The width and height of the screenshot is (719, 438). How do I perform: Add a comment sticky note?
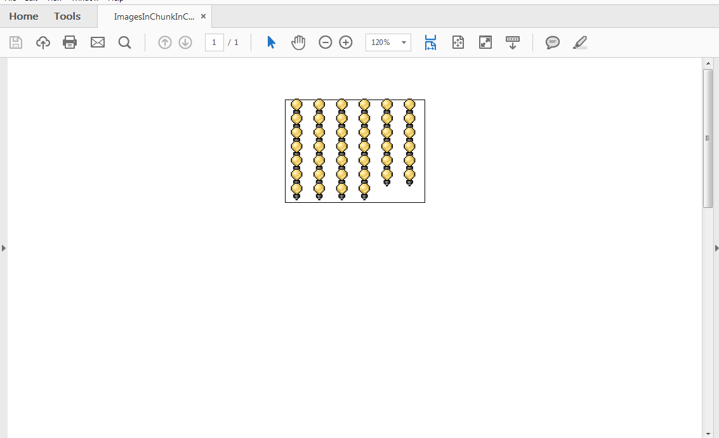pyautogui.click(x=553, y=42)
